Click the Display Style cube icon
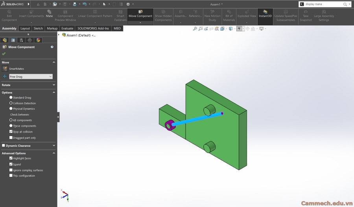Image resolution: width=354 pixels, height=207 pixels. click(x=231, y=29)
